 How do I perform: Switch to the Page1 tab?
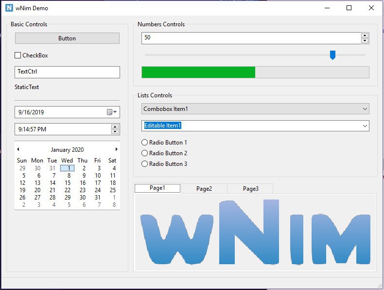[157, 188]
